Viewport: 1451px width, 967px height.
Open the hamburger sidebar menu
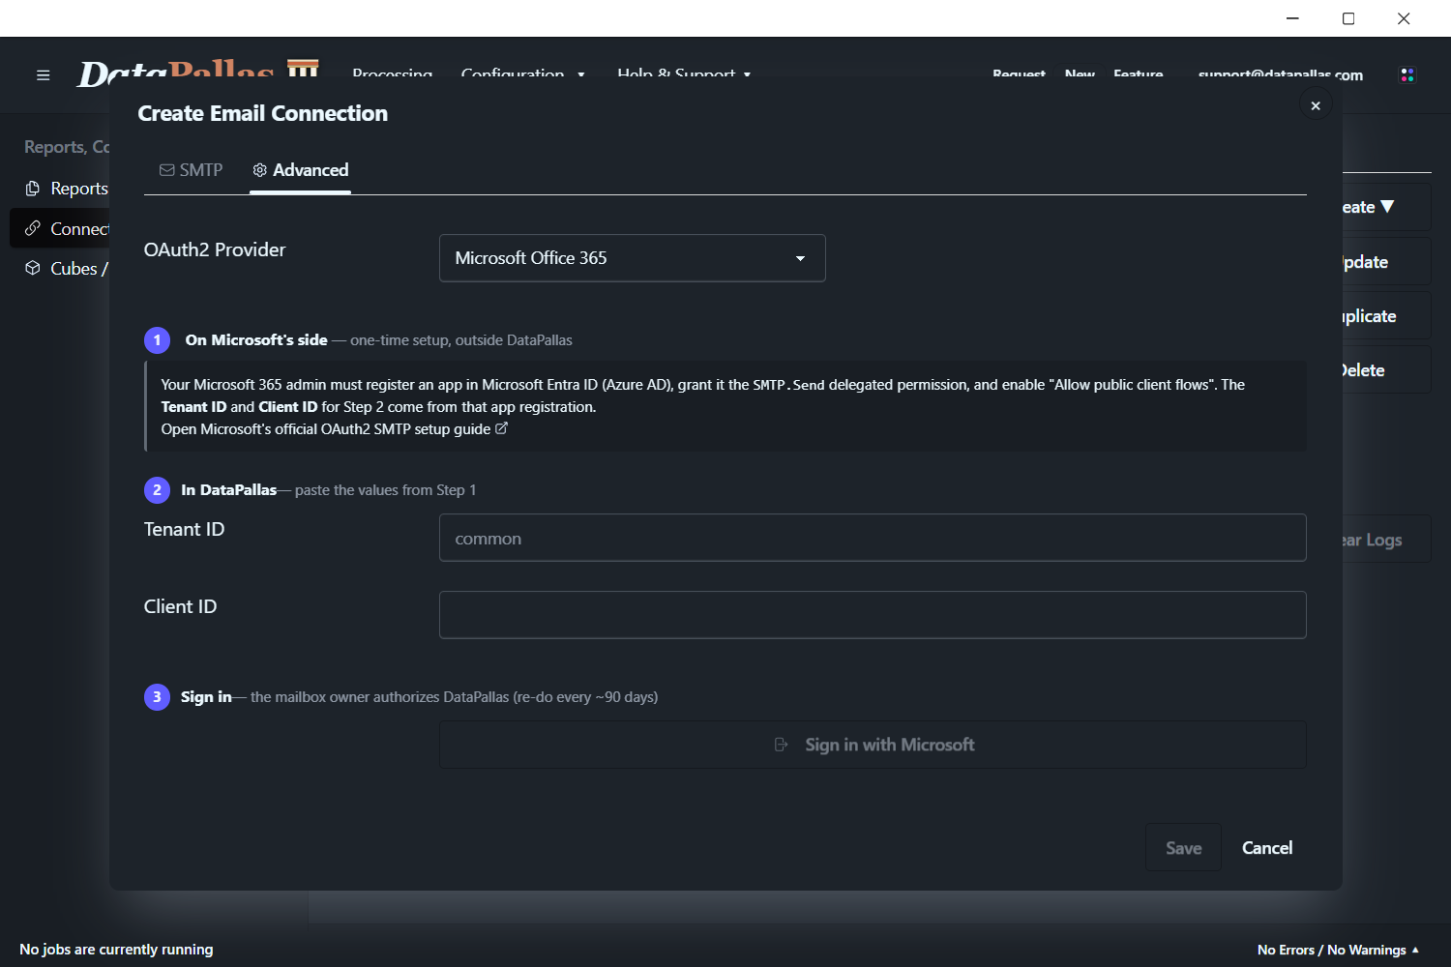point(43,74)
